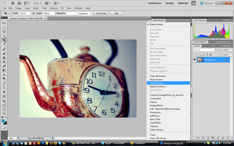The image size is (234, 146).
Task: Toggle Lock position
Action: [x=207, y=55]
